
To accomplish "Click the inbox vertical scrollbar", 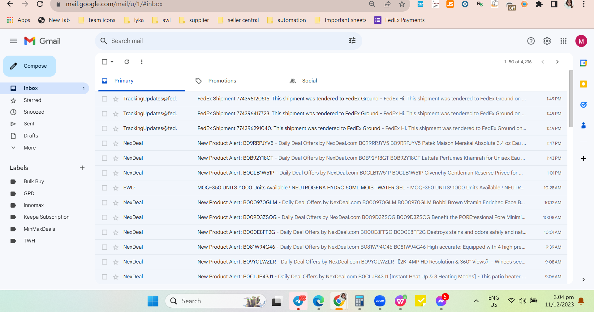I will (x=571, y=99).
